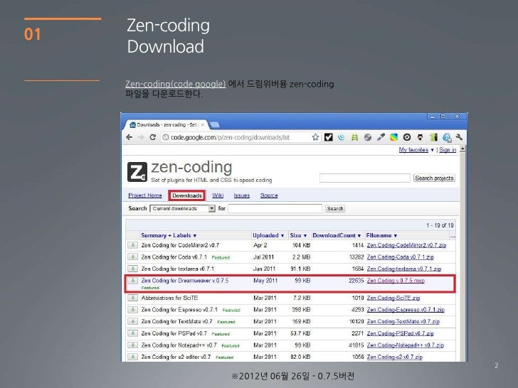This screenshot has height=388, width=518.
Task: Click download arrow icon for Coda v0.7.1 row
Action: 133,257
